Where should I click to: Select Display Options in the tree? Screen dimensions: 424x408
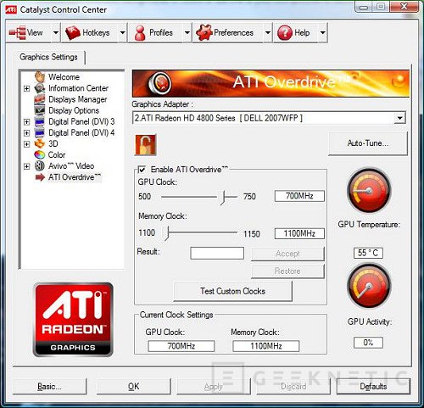pos(74,110)
